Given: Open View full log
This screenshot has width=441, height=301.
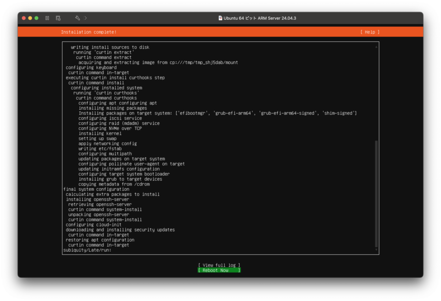Looking at the screenshot, I should click(219, 265).
